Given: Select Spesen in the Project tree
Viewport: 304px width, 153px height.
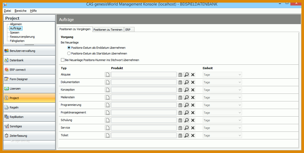Looking at the screenshot, I should click(15, 32).
